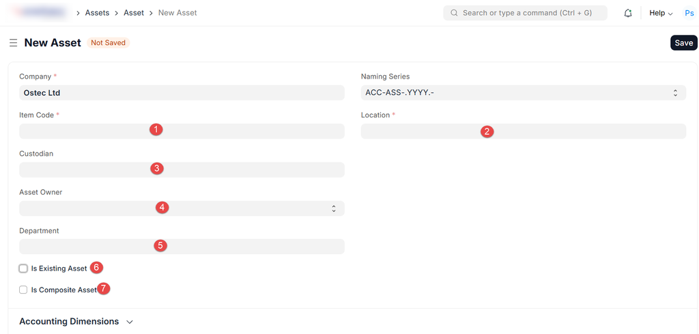Expand the Accounting Dimensions section
Screen dimensions: 699x334
76,322
